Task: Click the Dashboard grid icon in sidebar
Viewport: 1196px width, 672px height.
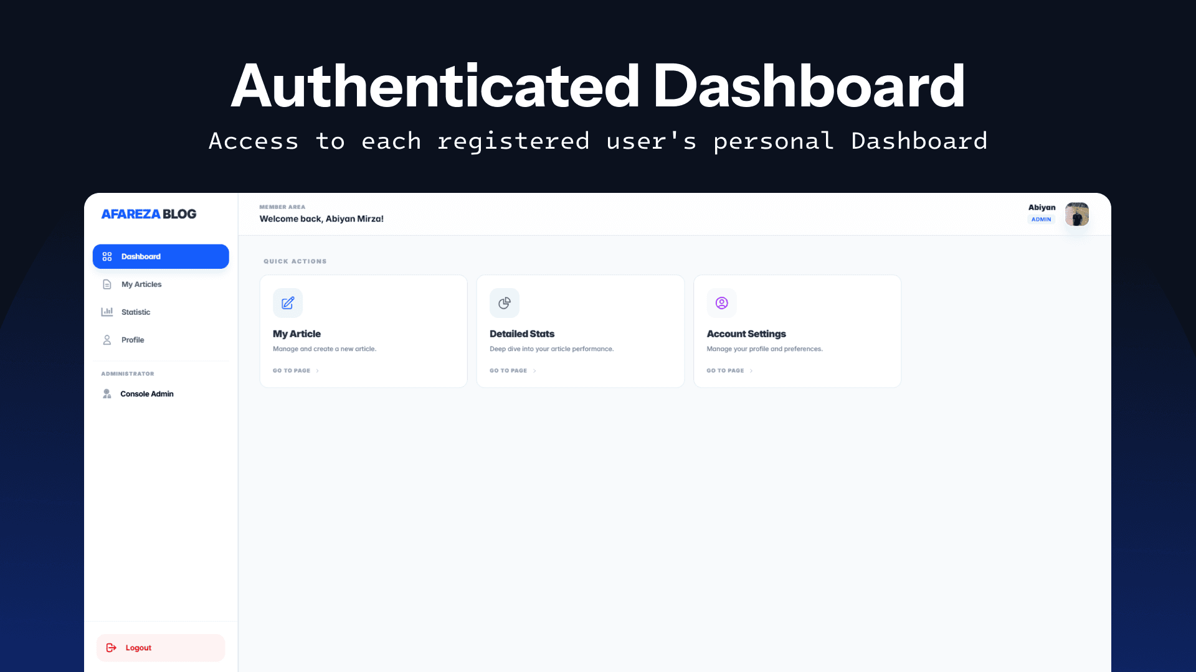Action: pyautogui.click(x=107, y=256)
